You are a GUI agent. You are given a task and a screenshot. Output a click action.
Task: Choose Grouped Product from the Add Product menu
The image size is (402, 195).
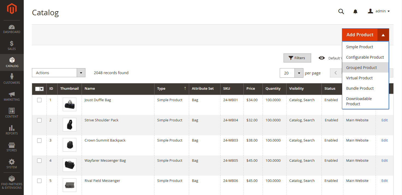361,67
